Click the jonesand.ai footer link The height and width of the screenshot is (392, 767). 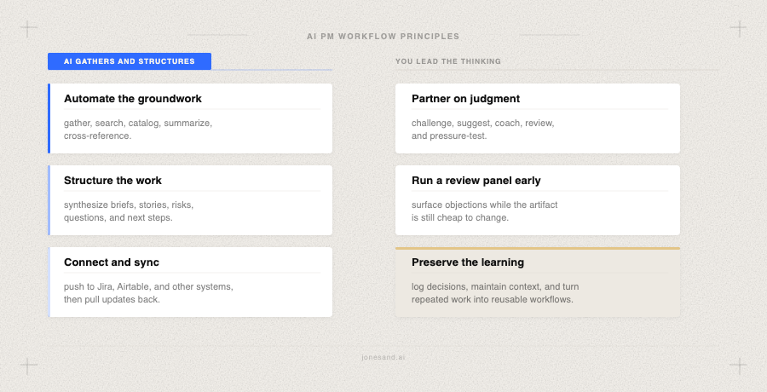383,357
